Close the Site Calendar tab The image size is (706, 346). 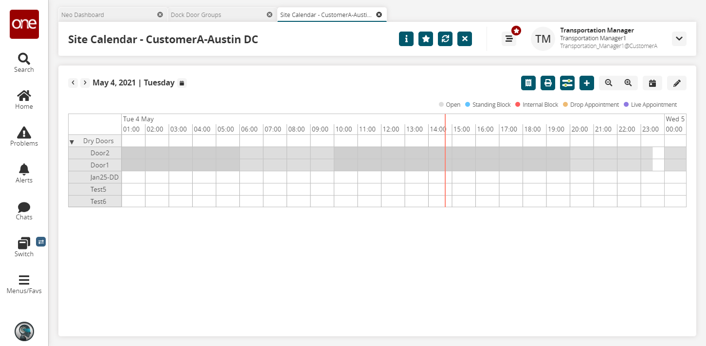pyautogui.click(x=379, y=15)
